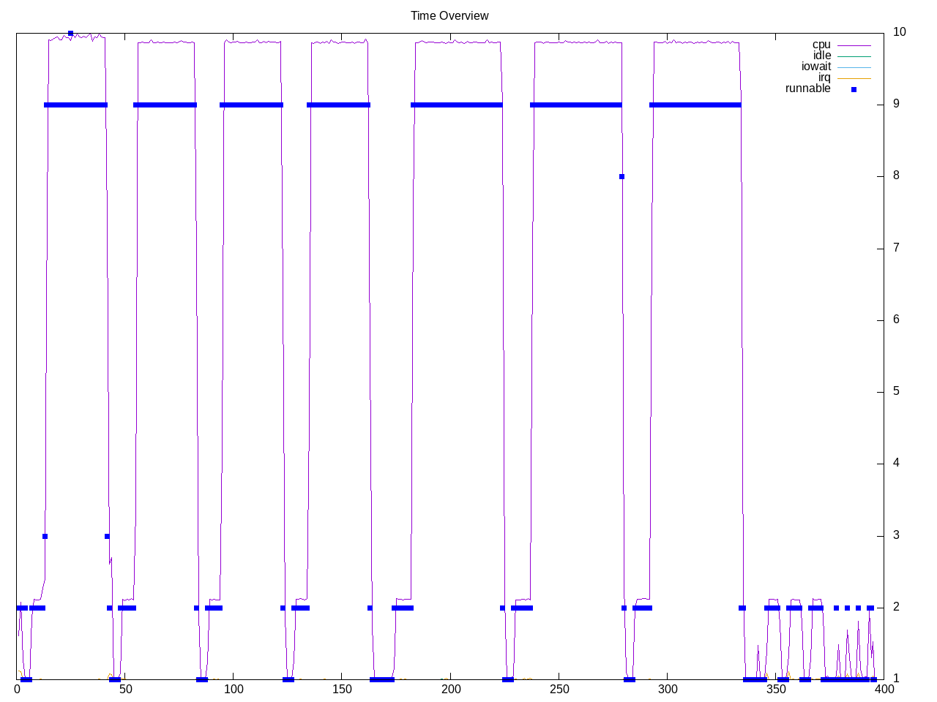Click the "Time Overview" chart title
The width and height of the screenshot is (937, 702).
pos(449,15)
